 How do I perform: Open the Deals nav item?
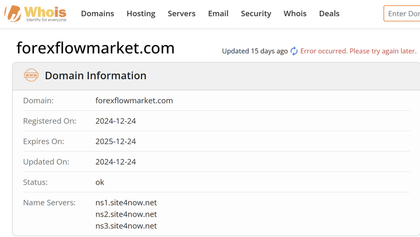click(329, 14)
